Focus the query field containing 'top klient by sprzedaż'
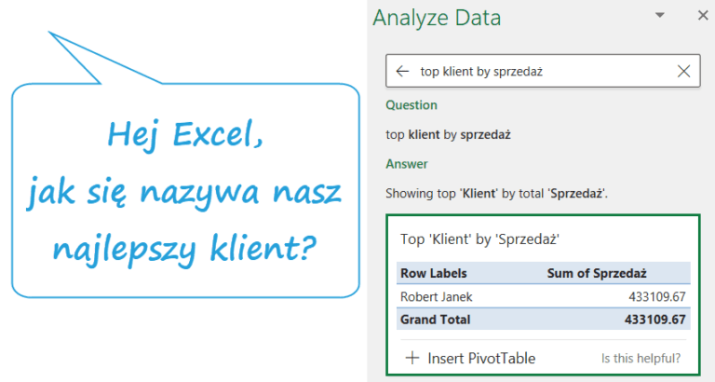Image resolution: width=715 pixels, height=382 pixels. [x=540, y=71]
